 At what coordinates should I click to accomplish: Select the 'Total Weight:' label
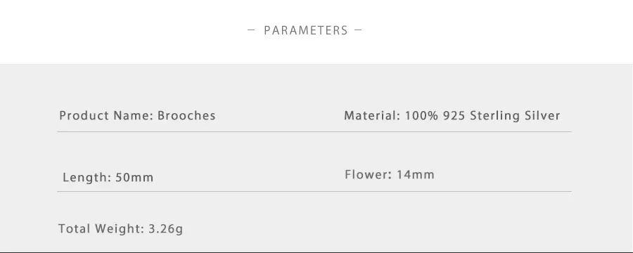coord(101,229)
